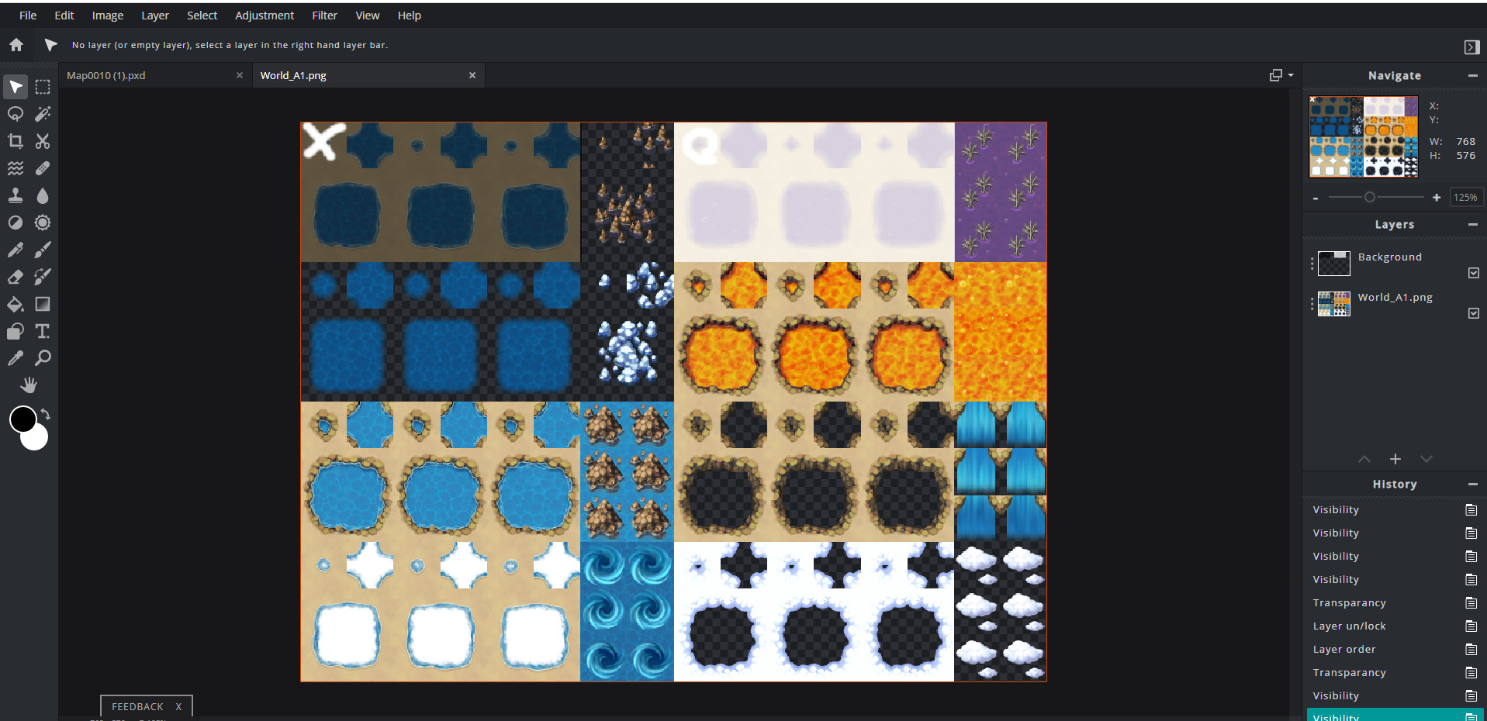
Task: Select the World_A1.png layer in Layers
Action: (1395, 305)
